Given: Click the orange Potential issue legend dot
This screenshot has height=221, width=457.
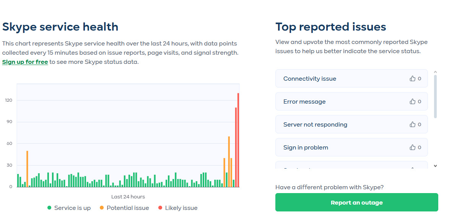Looking at the screenshot, I should tap(102, 208).
